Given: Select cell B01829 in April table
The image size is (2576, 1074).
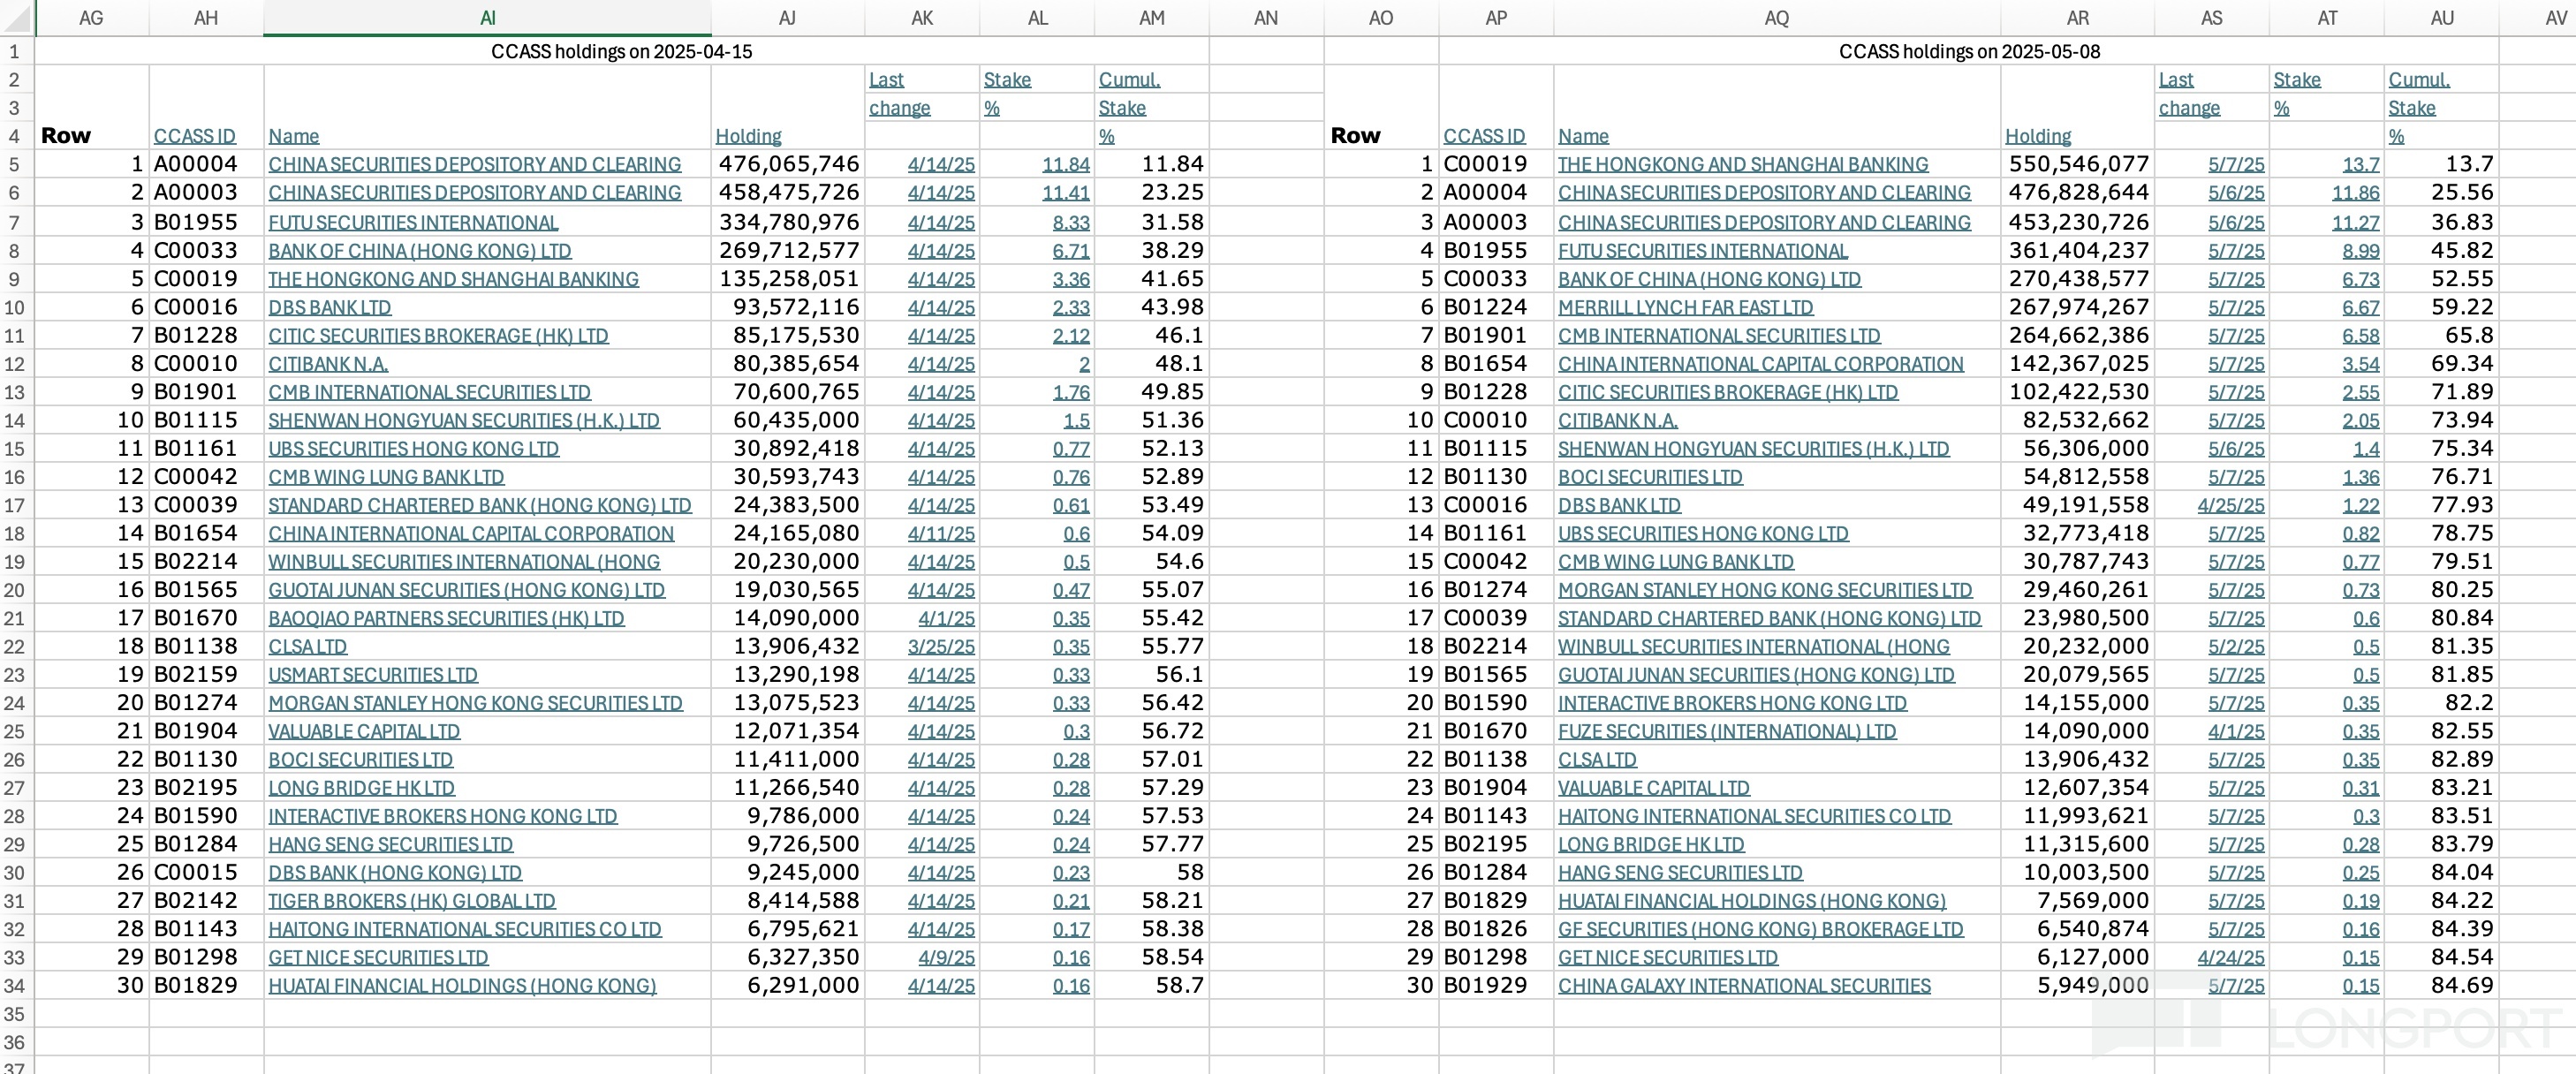Looking at the screenshot, I should point(196,986).
